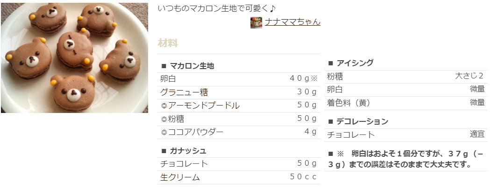Click the recipe tagline いつものマカロン生地で可愛く♪
This screenshot has height=190, width=492.
tap(217, 8)
